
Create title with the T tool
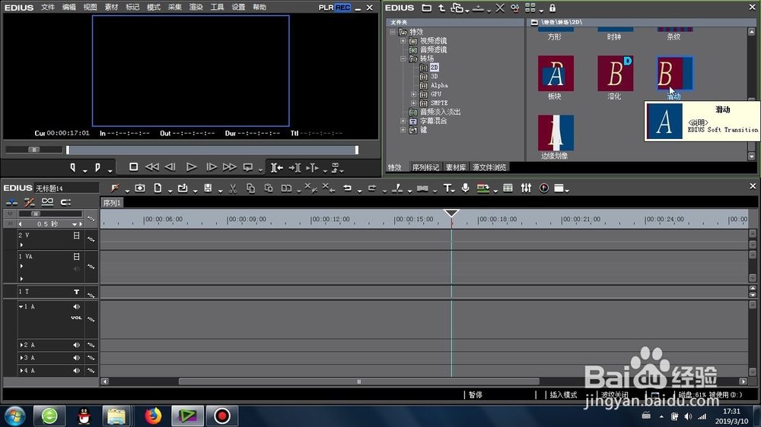pyautogui.click(x=447, y=188)
